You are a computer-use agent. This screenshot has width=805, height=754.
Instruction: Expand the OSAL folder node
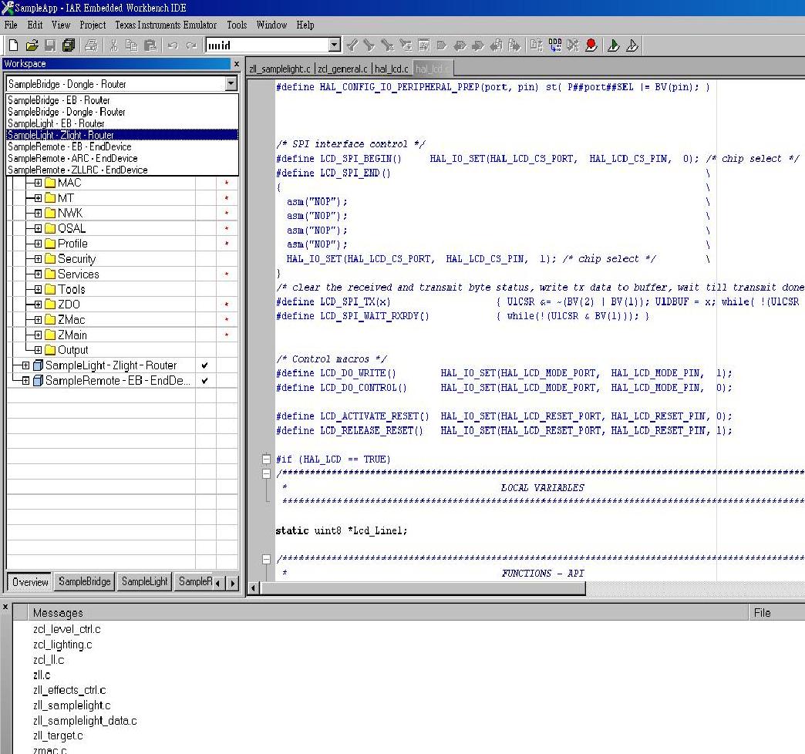tap(38, 228)
